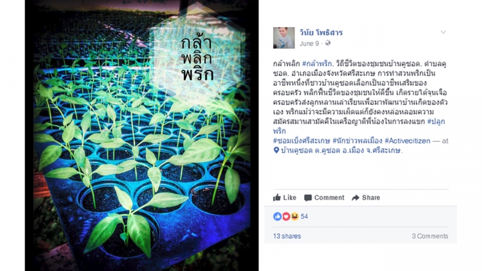482x271 pixels.
Task: Open the บ้านคูซอด location link
Action: point(341,151)
